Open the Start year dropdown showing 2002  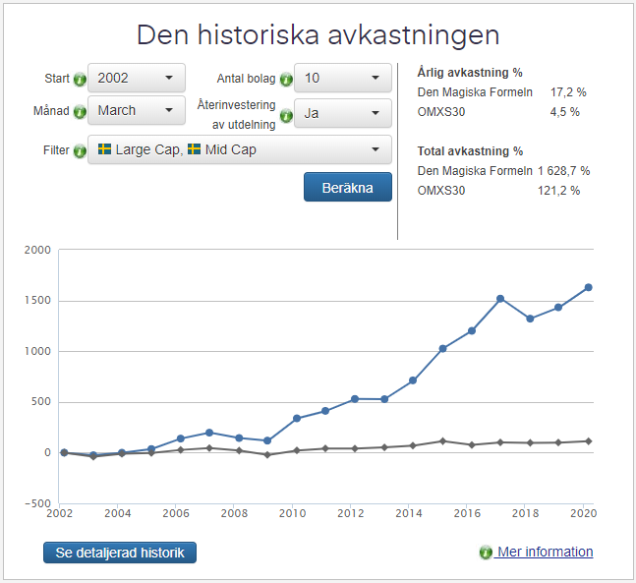pyautogui.click(x=137, y=78)
